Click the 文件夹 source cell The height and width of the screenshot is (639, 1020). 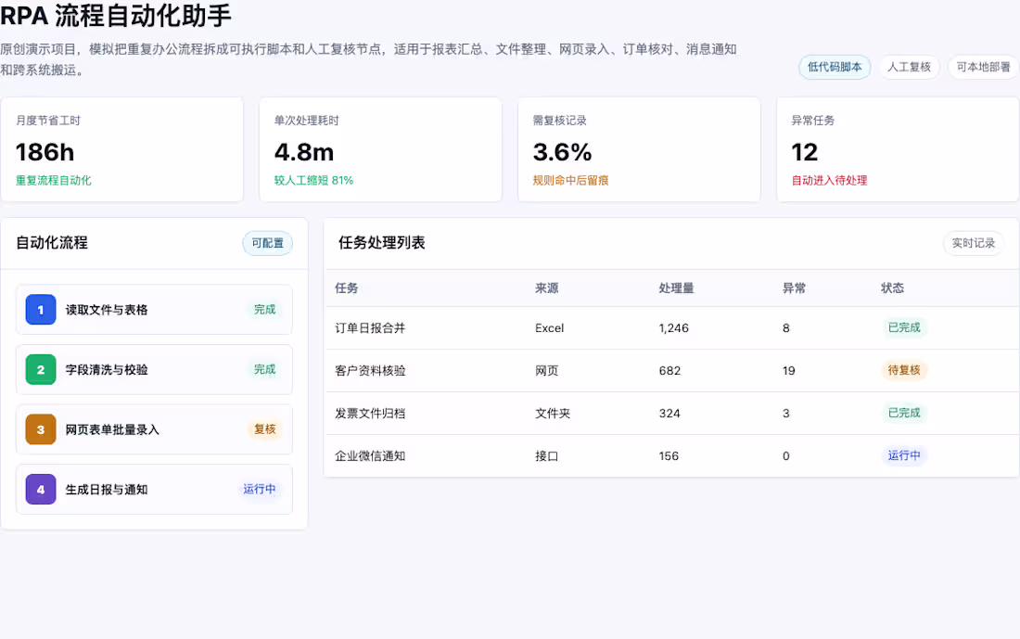pyautogui.click(x=553, y=414)
